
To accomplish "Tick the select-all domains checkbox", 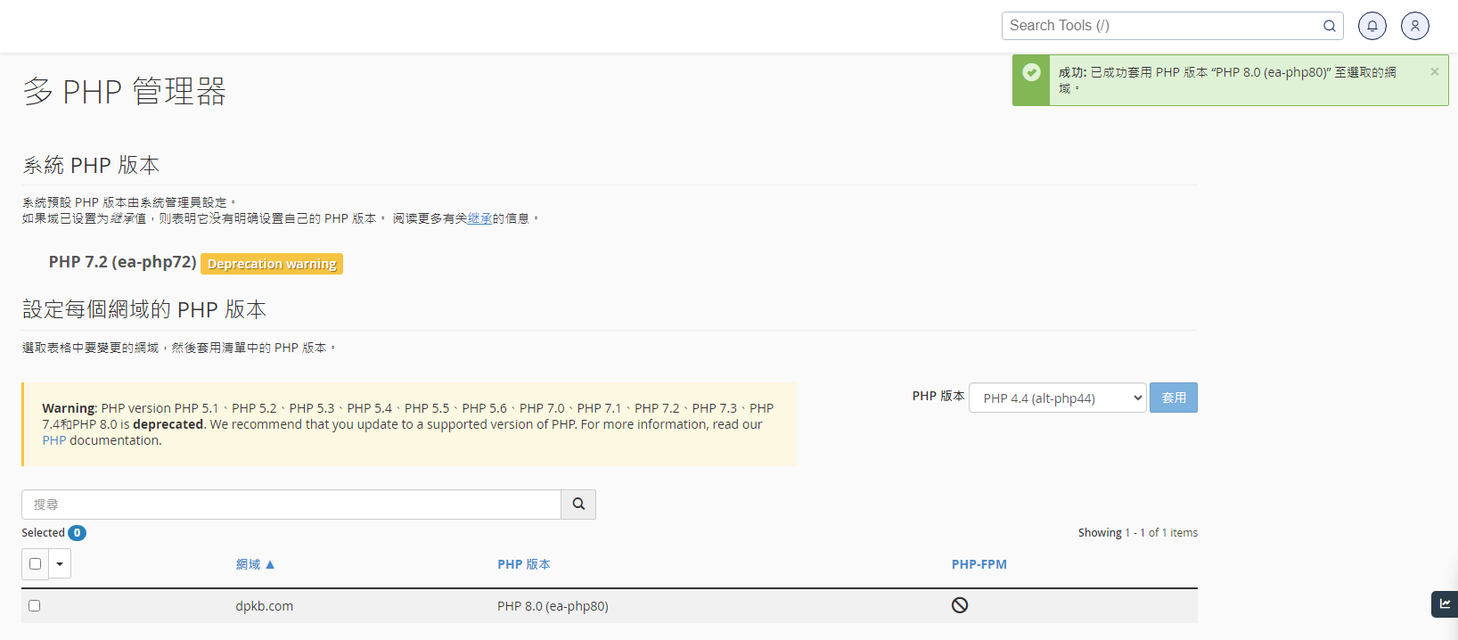I will click(35, 563).
